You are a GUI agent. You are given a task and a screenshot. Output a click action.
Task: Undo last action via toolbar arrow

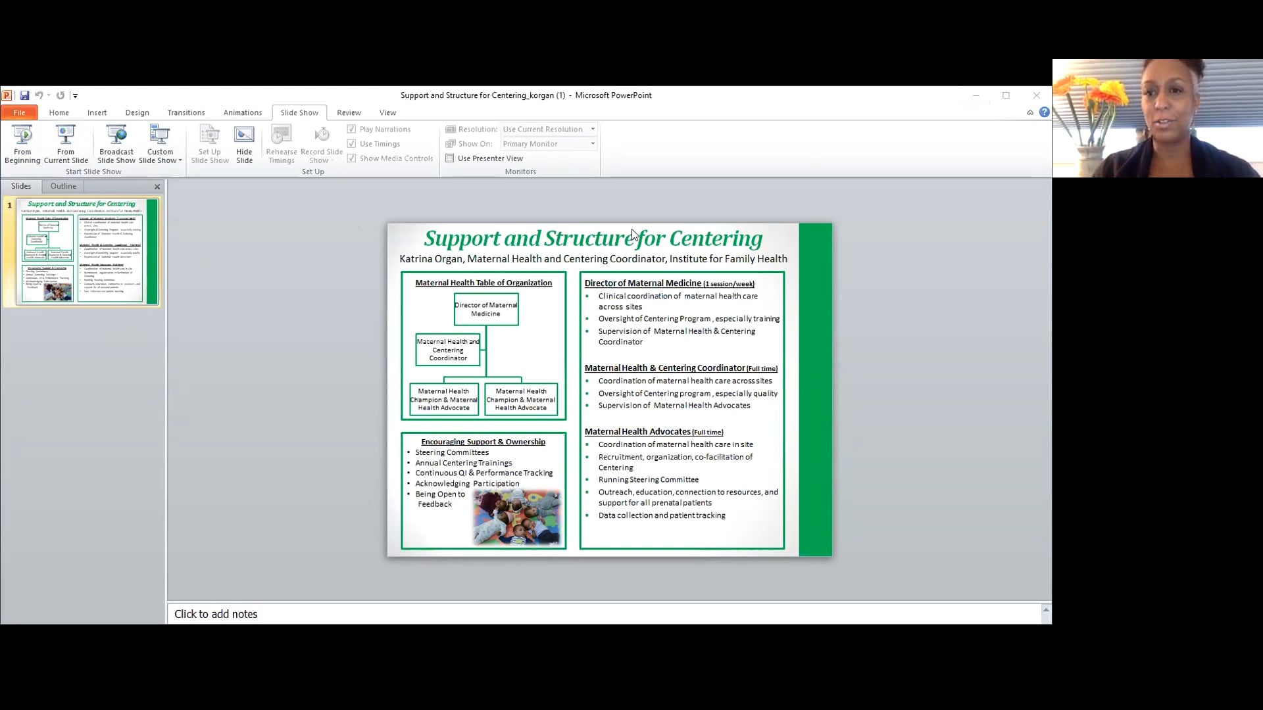pos(39,95)
